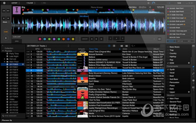Image resolution: width=196 pixels, height=123 pixels.
Task: Halve the loop length
Action: pyautogui.click(x=110, y=38)
